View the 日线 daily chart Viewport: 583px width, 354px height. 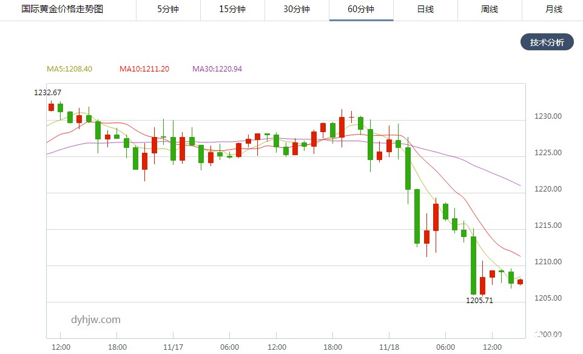coord(425,10)
